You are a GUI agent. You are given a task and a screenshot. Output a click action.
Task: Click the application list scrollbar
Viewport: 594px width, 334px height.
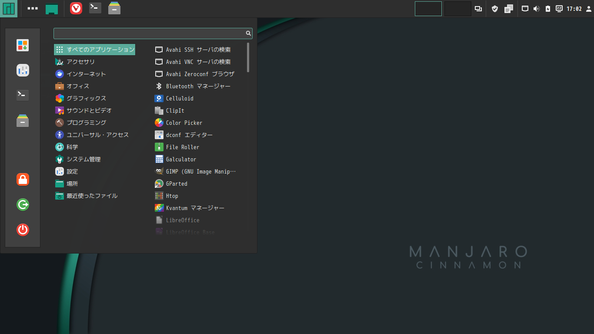click(x=248, y=57)
